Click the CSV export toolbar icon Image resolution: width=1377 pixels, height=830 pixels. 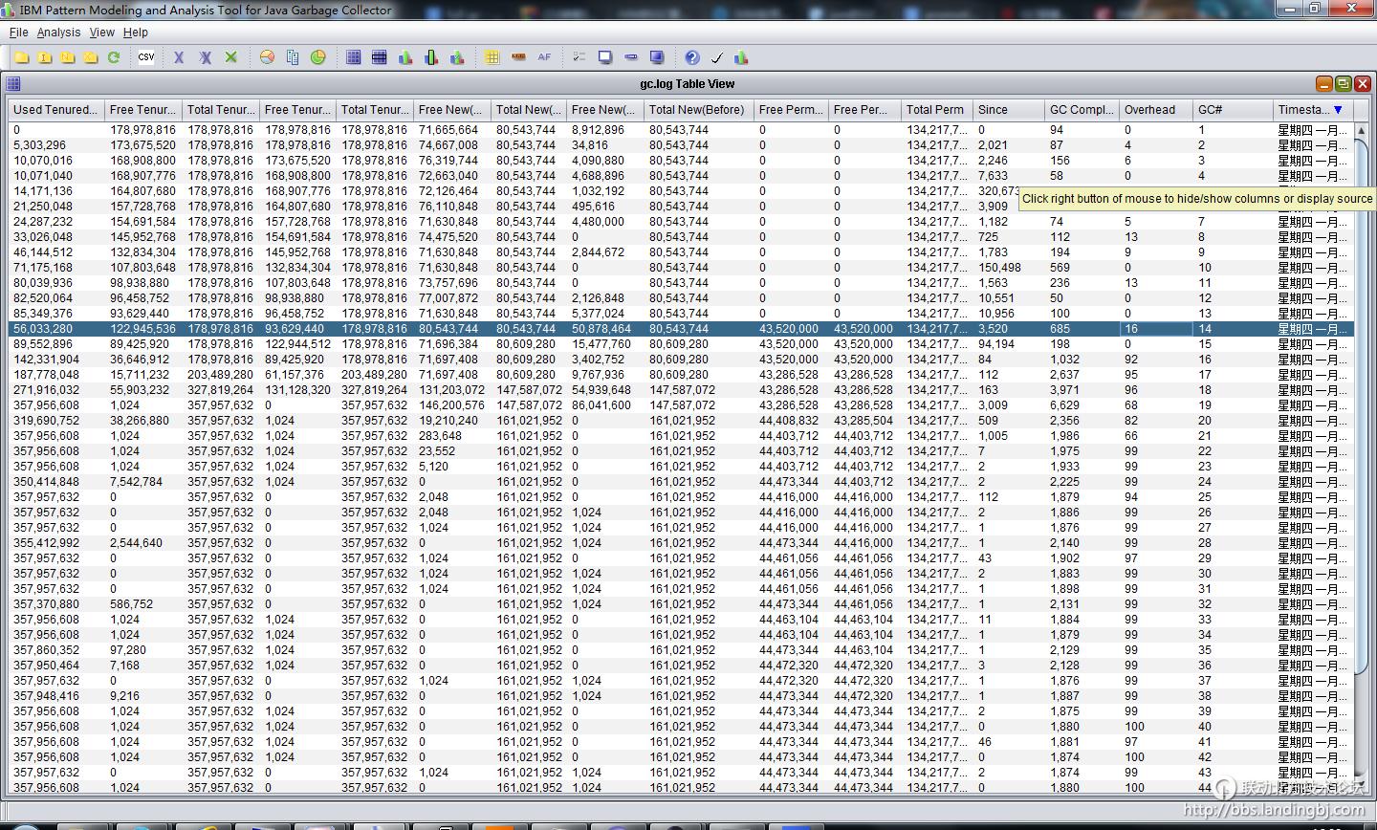pyautogui.click(x=146, y=57)
